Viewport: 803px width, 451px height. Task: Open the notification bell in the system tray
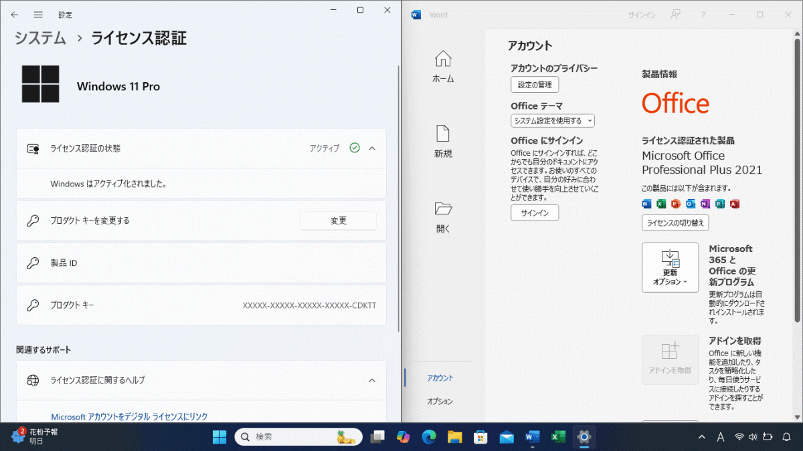tap(787, 437)
